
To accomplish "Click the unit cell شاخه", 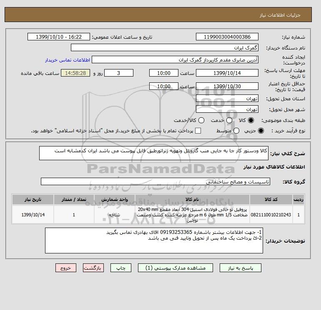I will [x=115, y=215].
